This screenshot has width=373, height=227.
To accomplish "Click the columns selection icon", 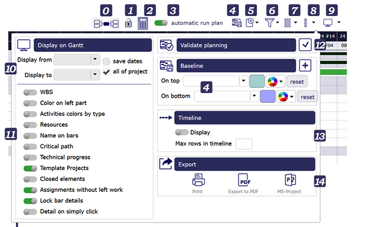I will 288,23.
